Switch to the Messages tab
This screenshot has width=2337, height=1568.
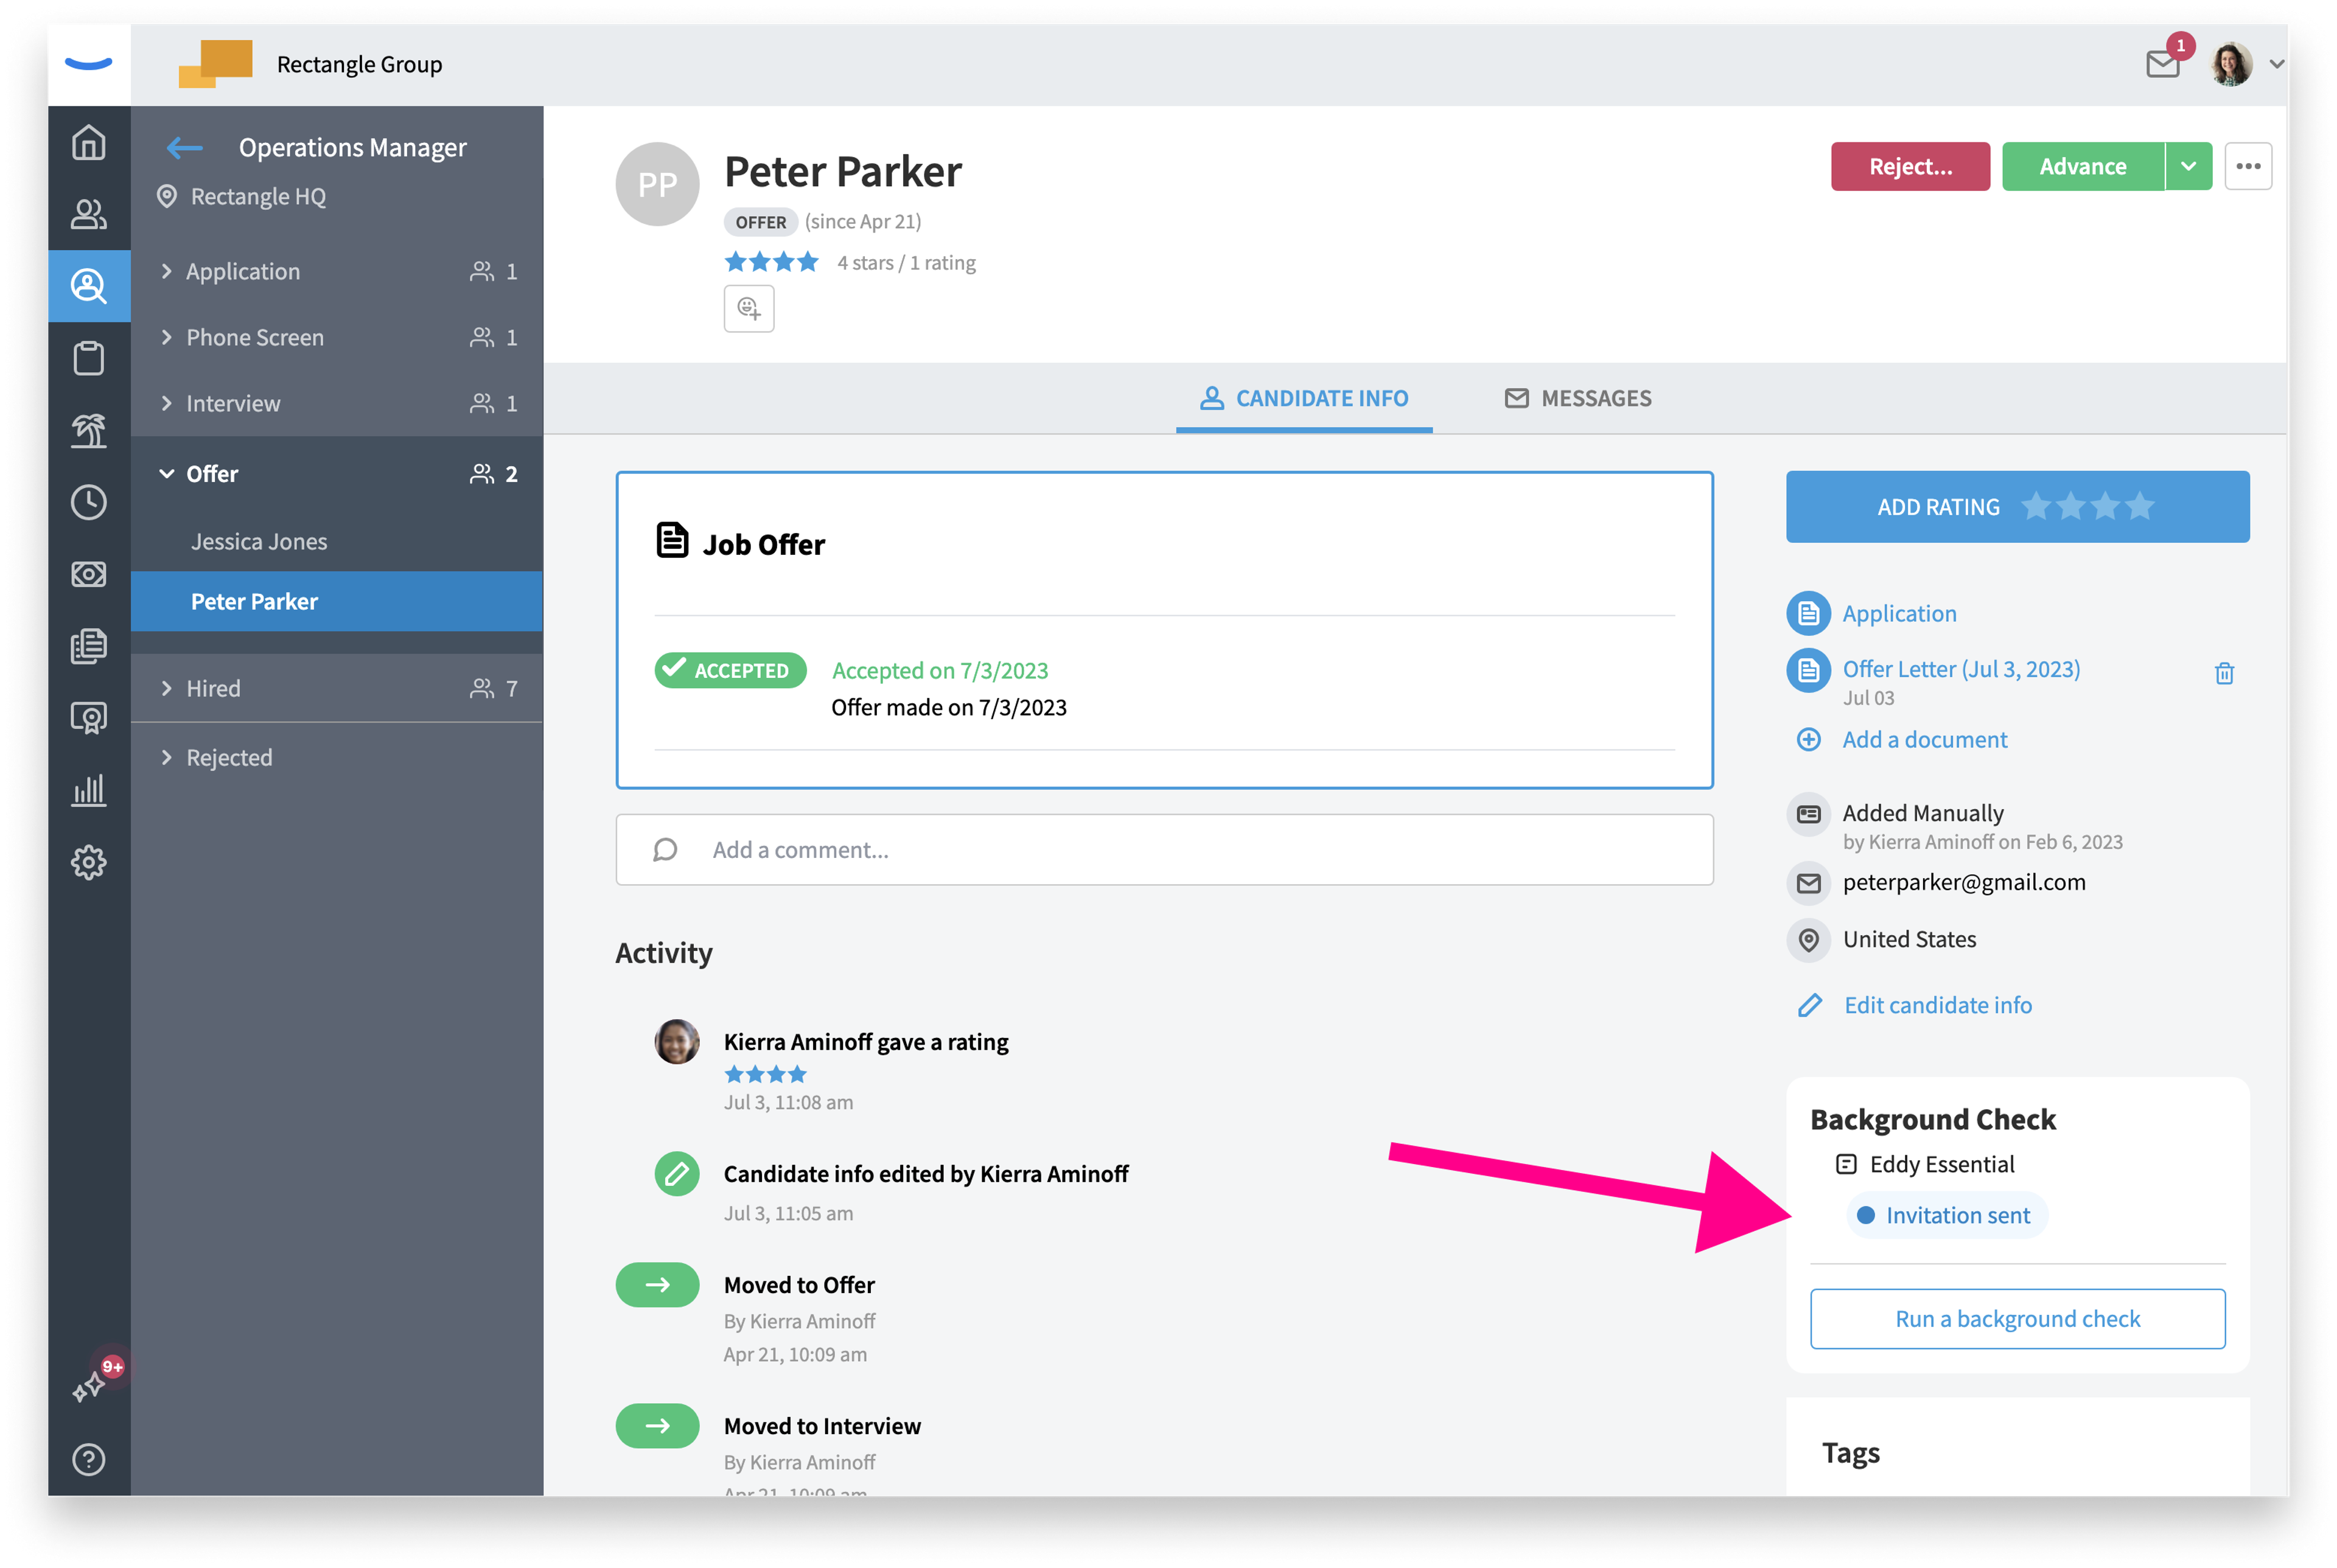click(x=1578, y=398)
